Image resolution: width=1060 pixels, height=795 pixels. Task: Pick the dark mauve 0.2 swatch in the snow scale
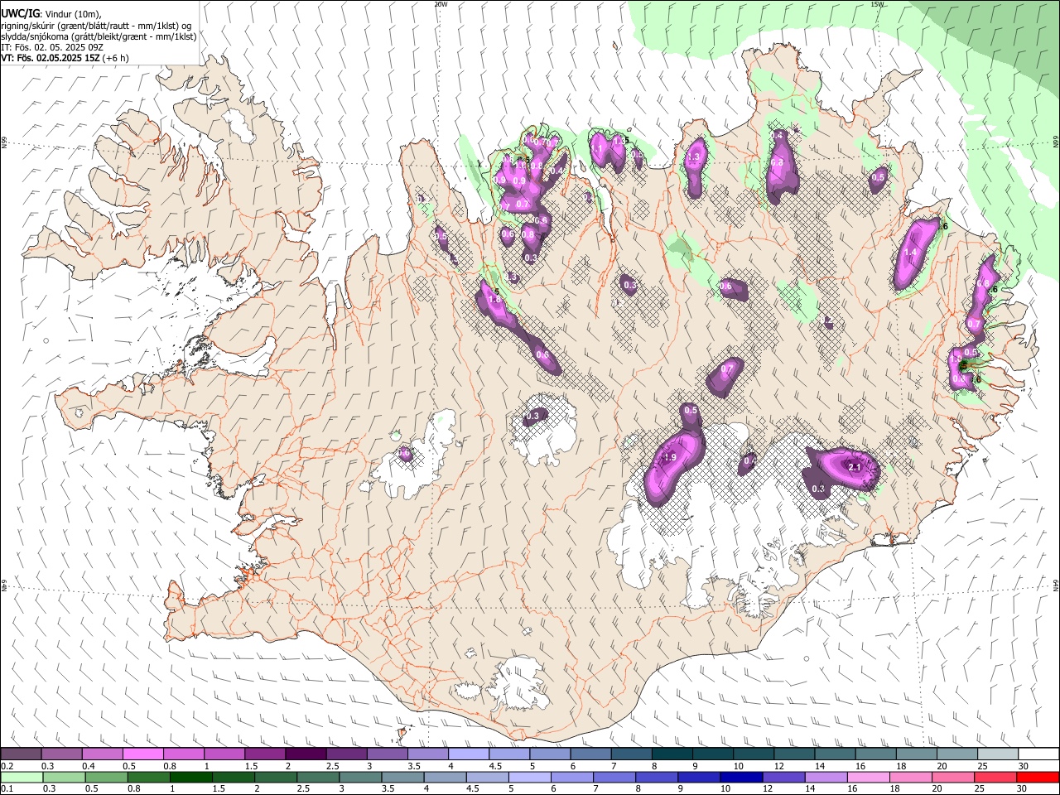point(21,754)
